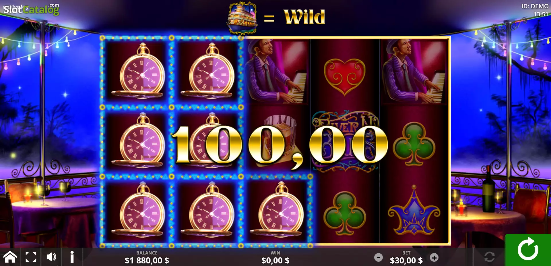This screenshot has width=551, height=266.
Task: Click the green club on fifth reel
Action: (414, 144)
